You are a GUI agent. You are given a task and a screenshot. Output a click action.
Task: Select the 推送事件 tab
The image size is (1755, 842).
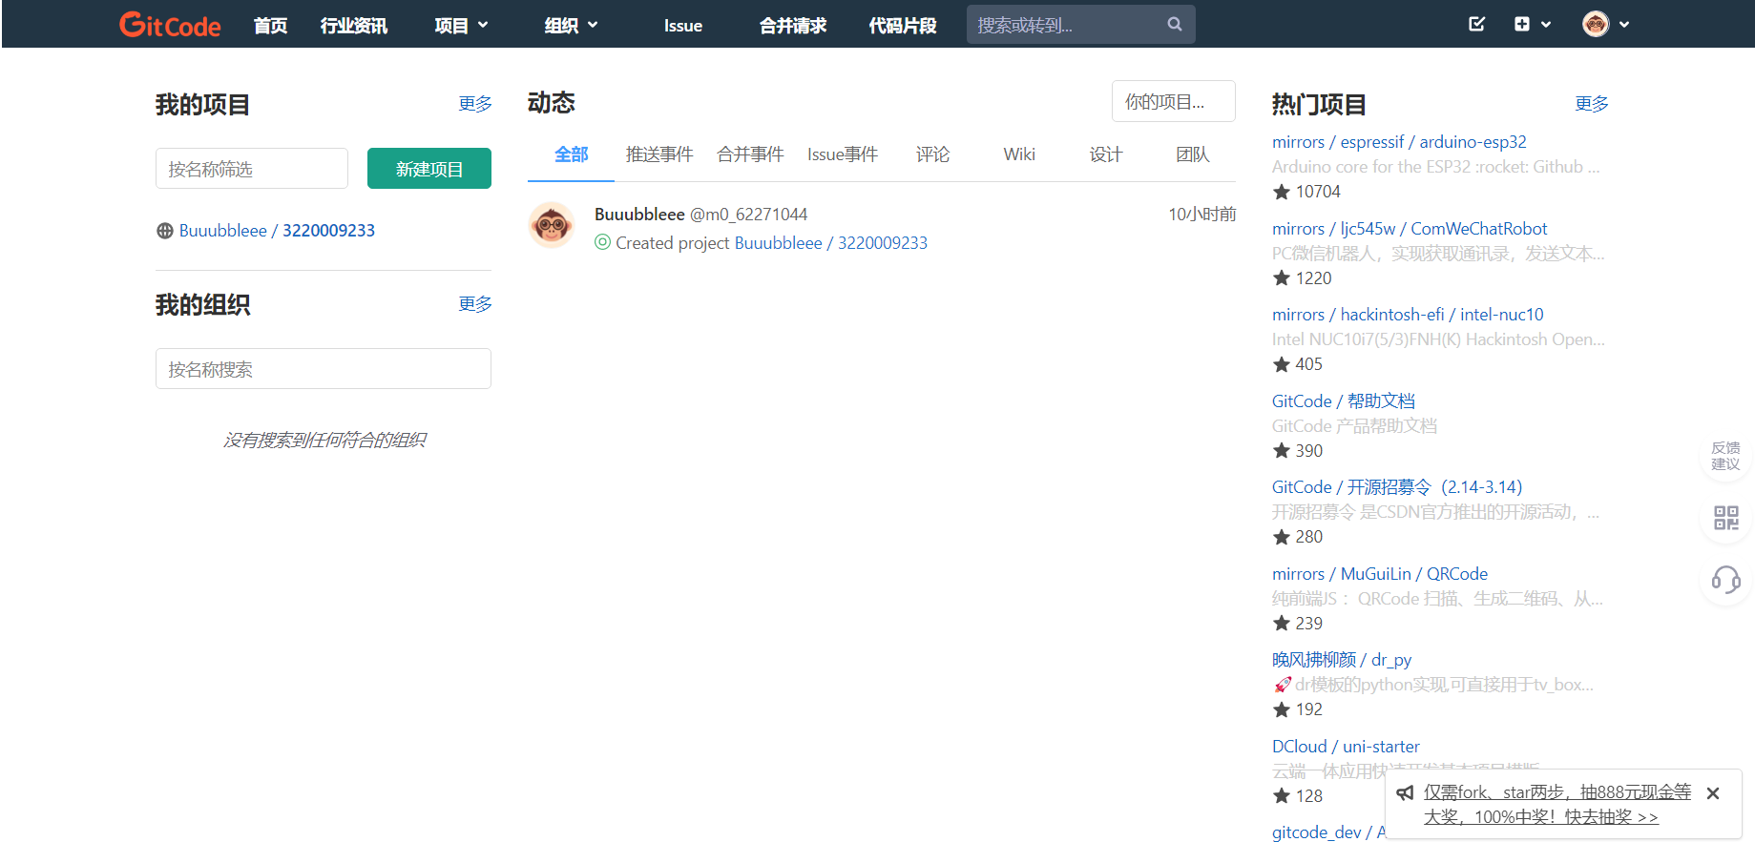click(x=659, y=154)
